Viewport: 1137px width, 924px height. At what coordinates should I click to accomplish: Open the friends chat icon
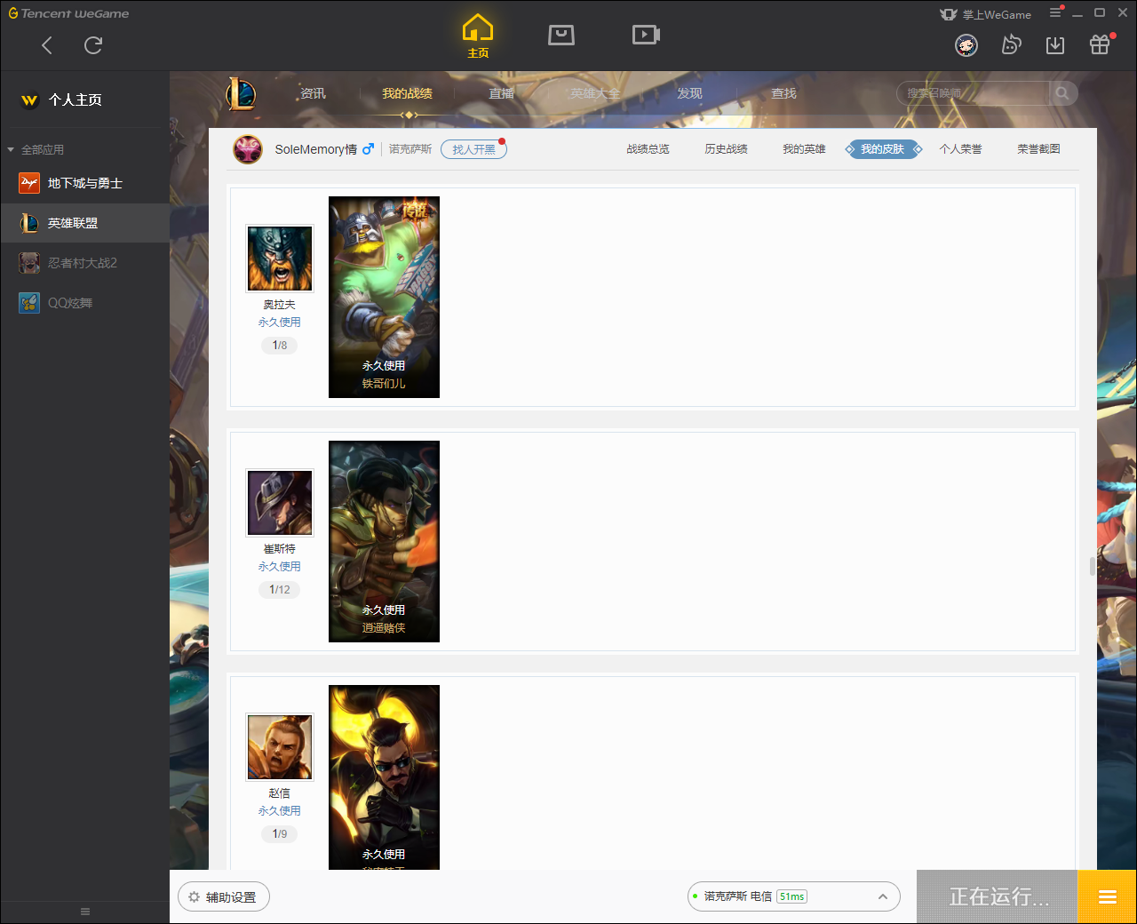(x=1011, y=44)
